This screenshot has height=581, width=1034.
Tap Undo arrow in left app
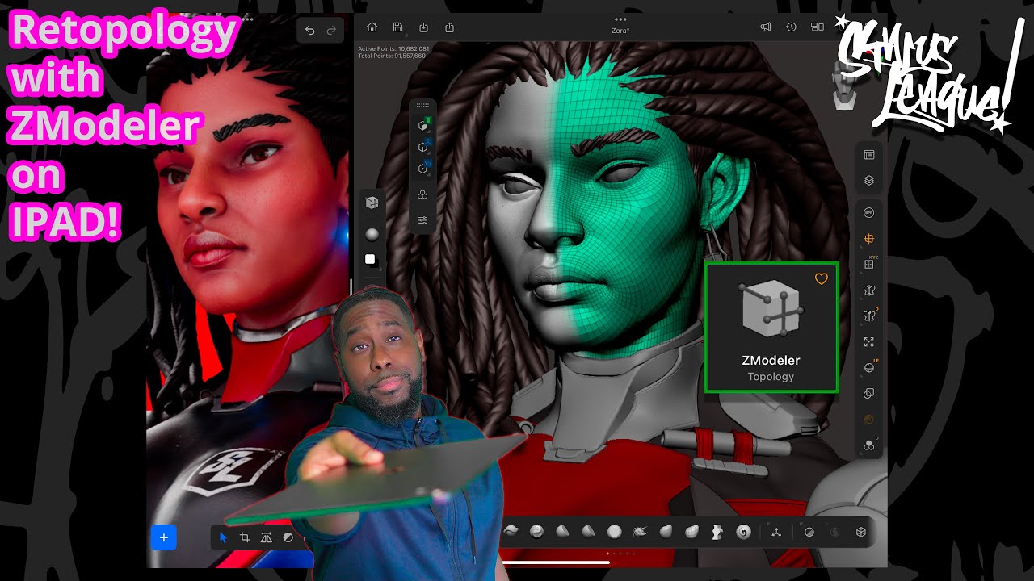tap(309, 31)
